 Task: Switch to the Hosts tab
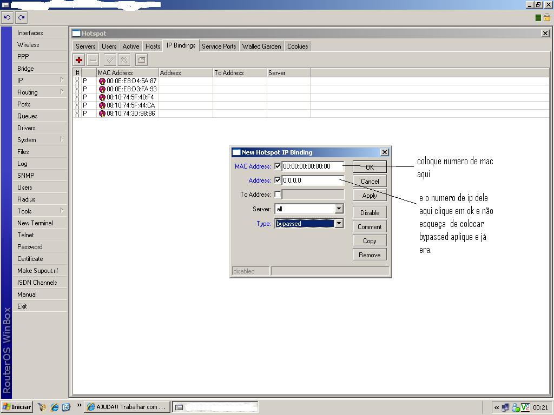153,46
